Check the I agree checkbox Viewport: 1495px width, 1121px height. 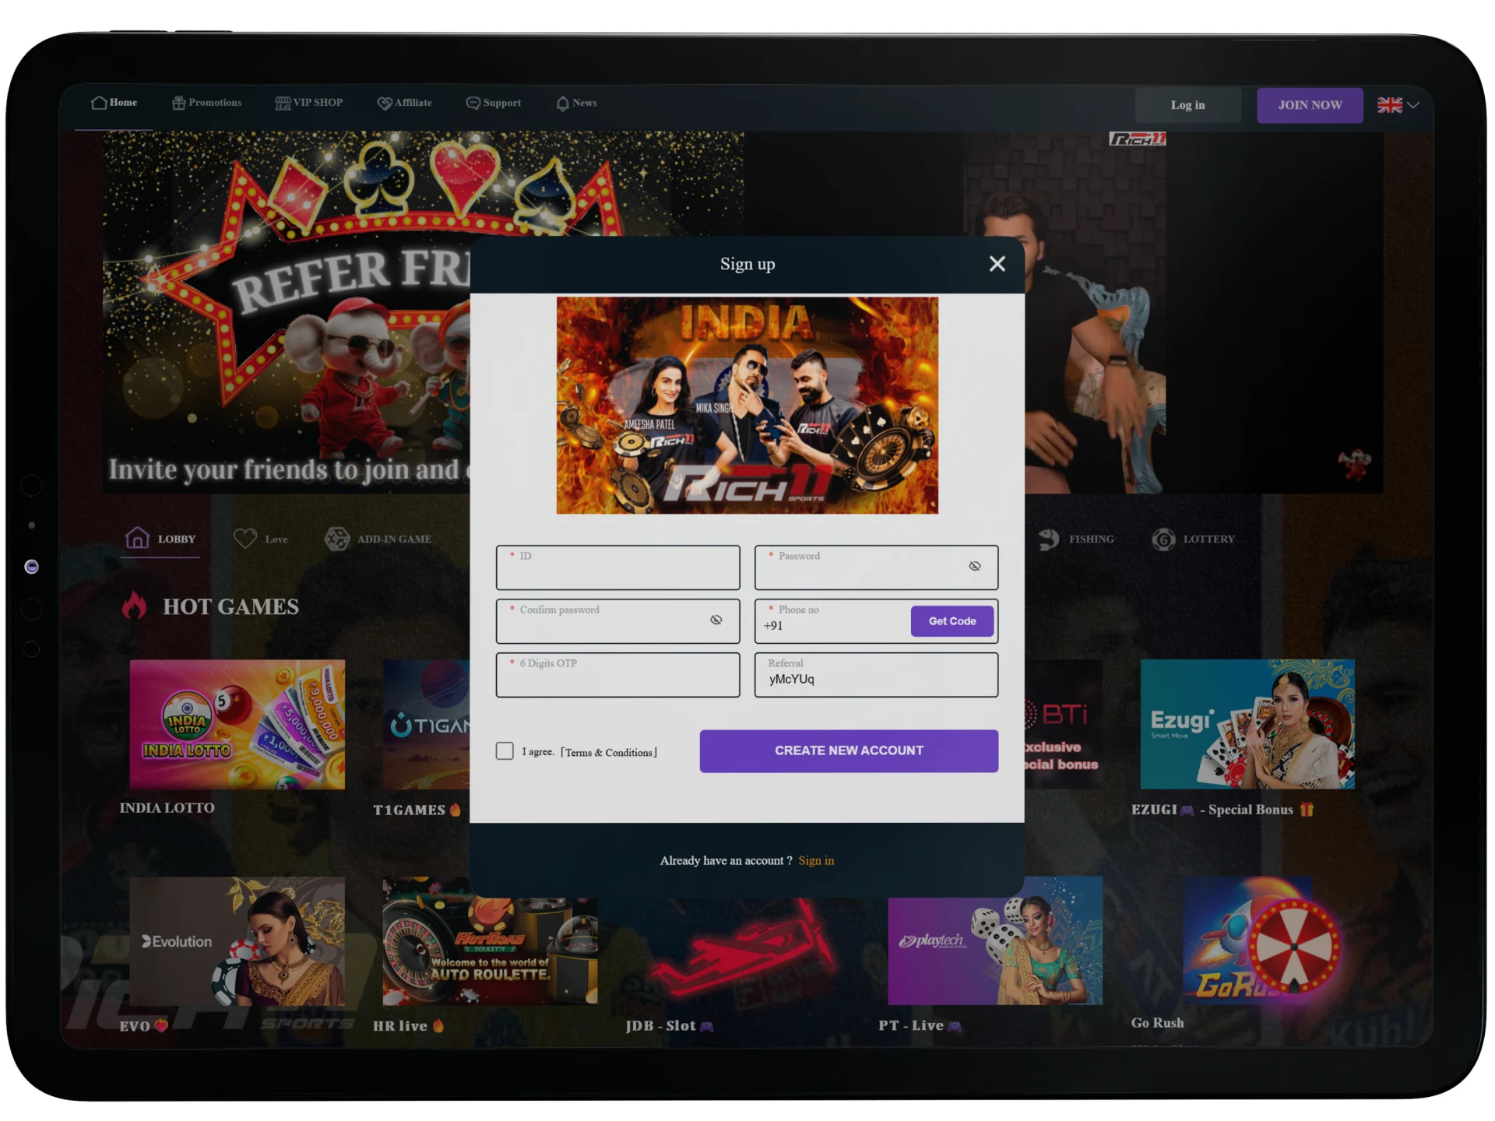(x=505, y=750)
